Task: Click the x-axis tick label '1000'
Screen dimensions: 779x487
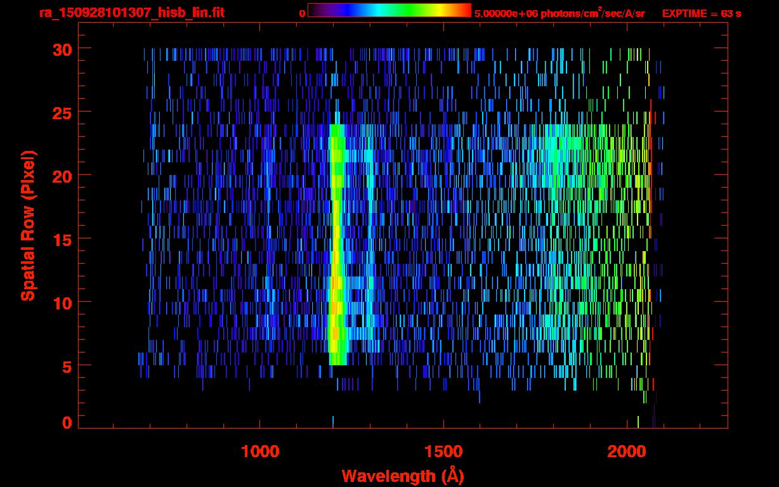Action: tap(260, 451)
